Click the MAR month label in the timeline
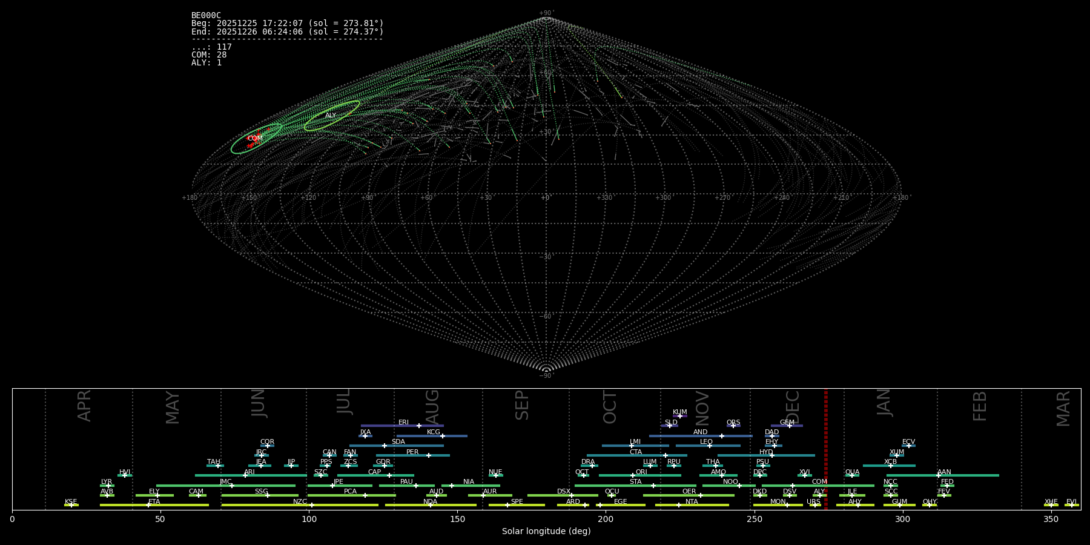Image resolution: width=1090 pixels, height=545 pixels. [1063, 409]
